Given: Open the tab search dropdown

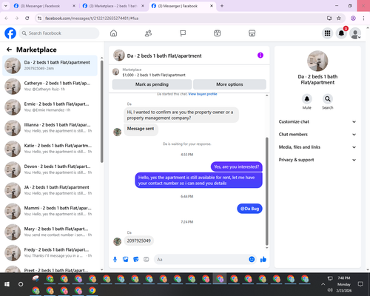Looking at the screenshot, I should coord(6,6).
